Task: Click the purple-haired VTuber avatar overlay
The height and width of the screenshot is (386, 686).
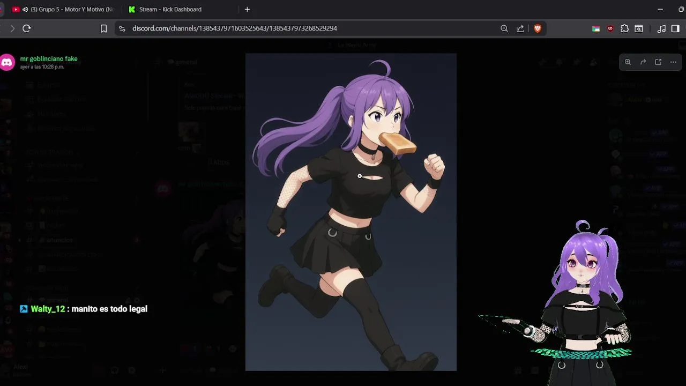Action: [x=581, y=303]
